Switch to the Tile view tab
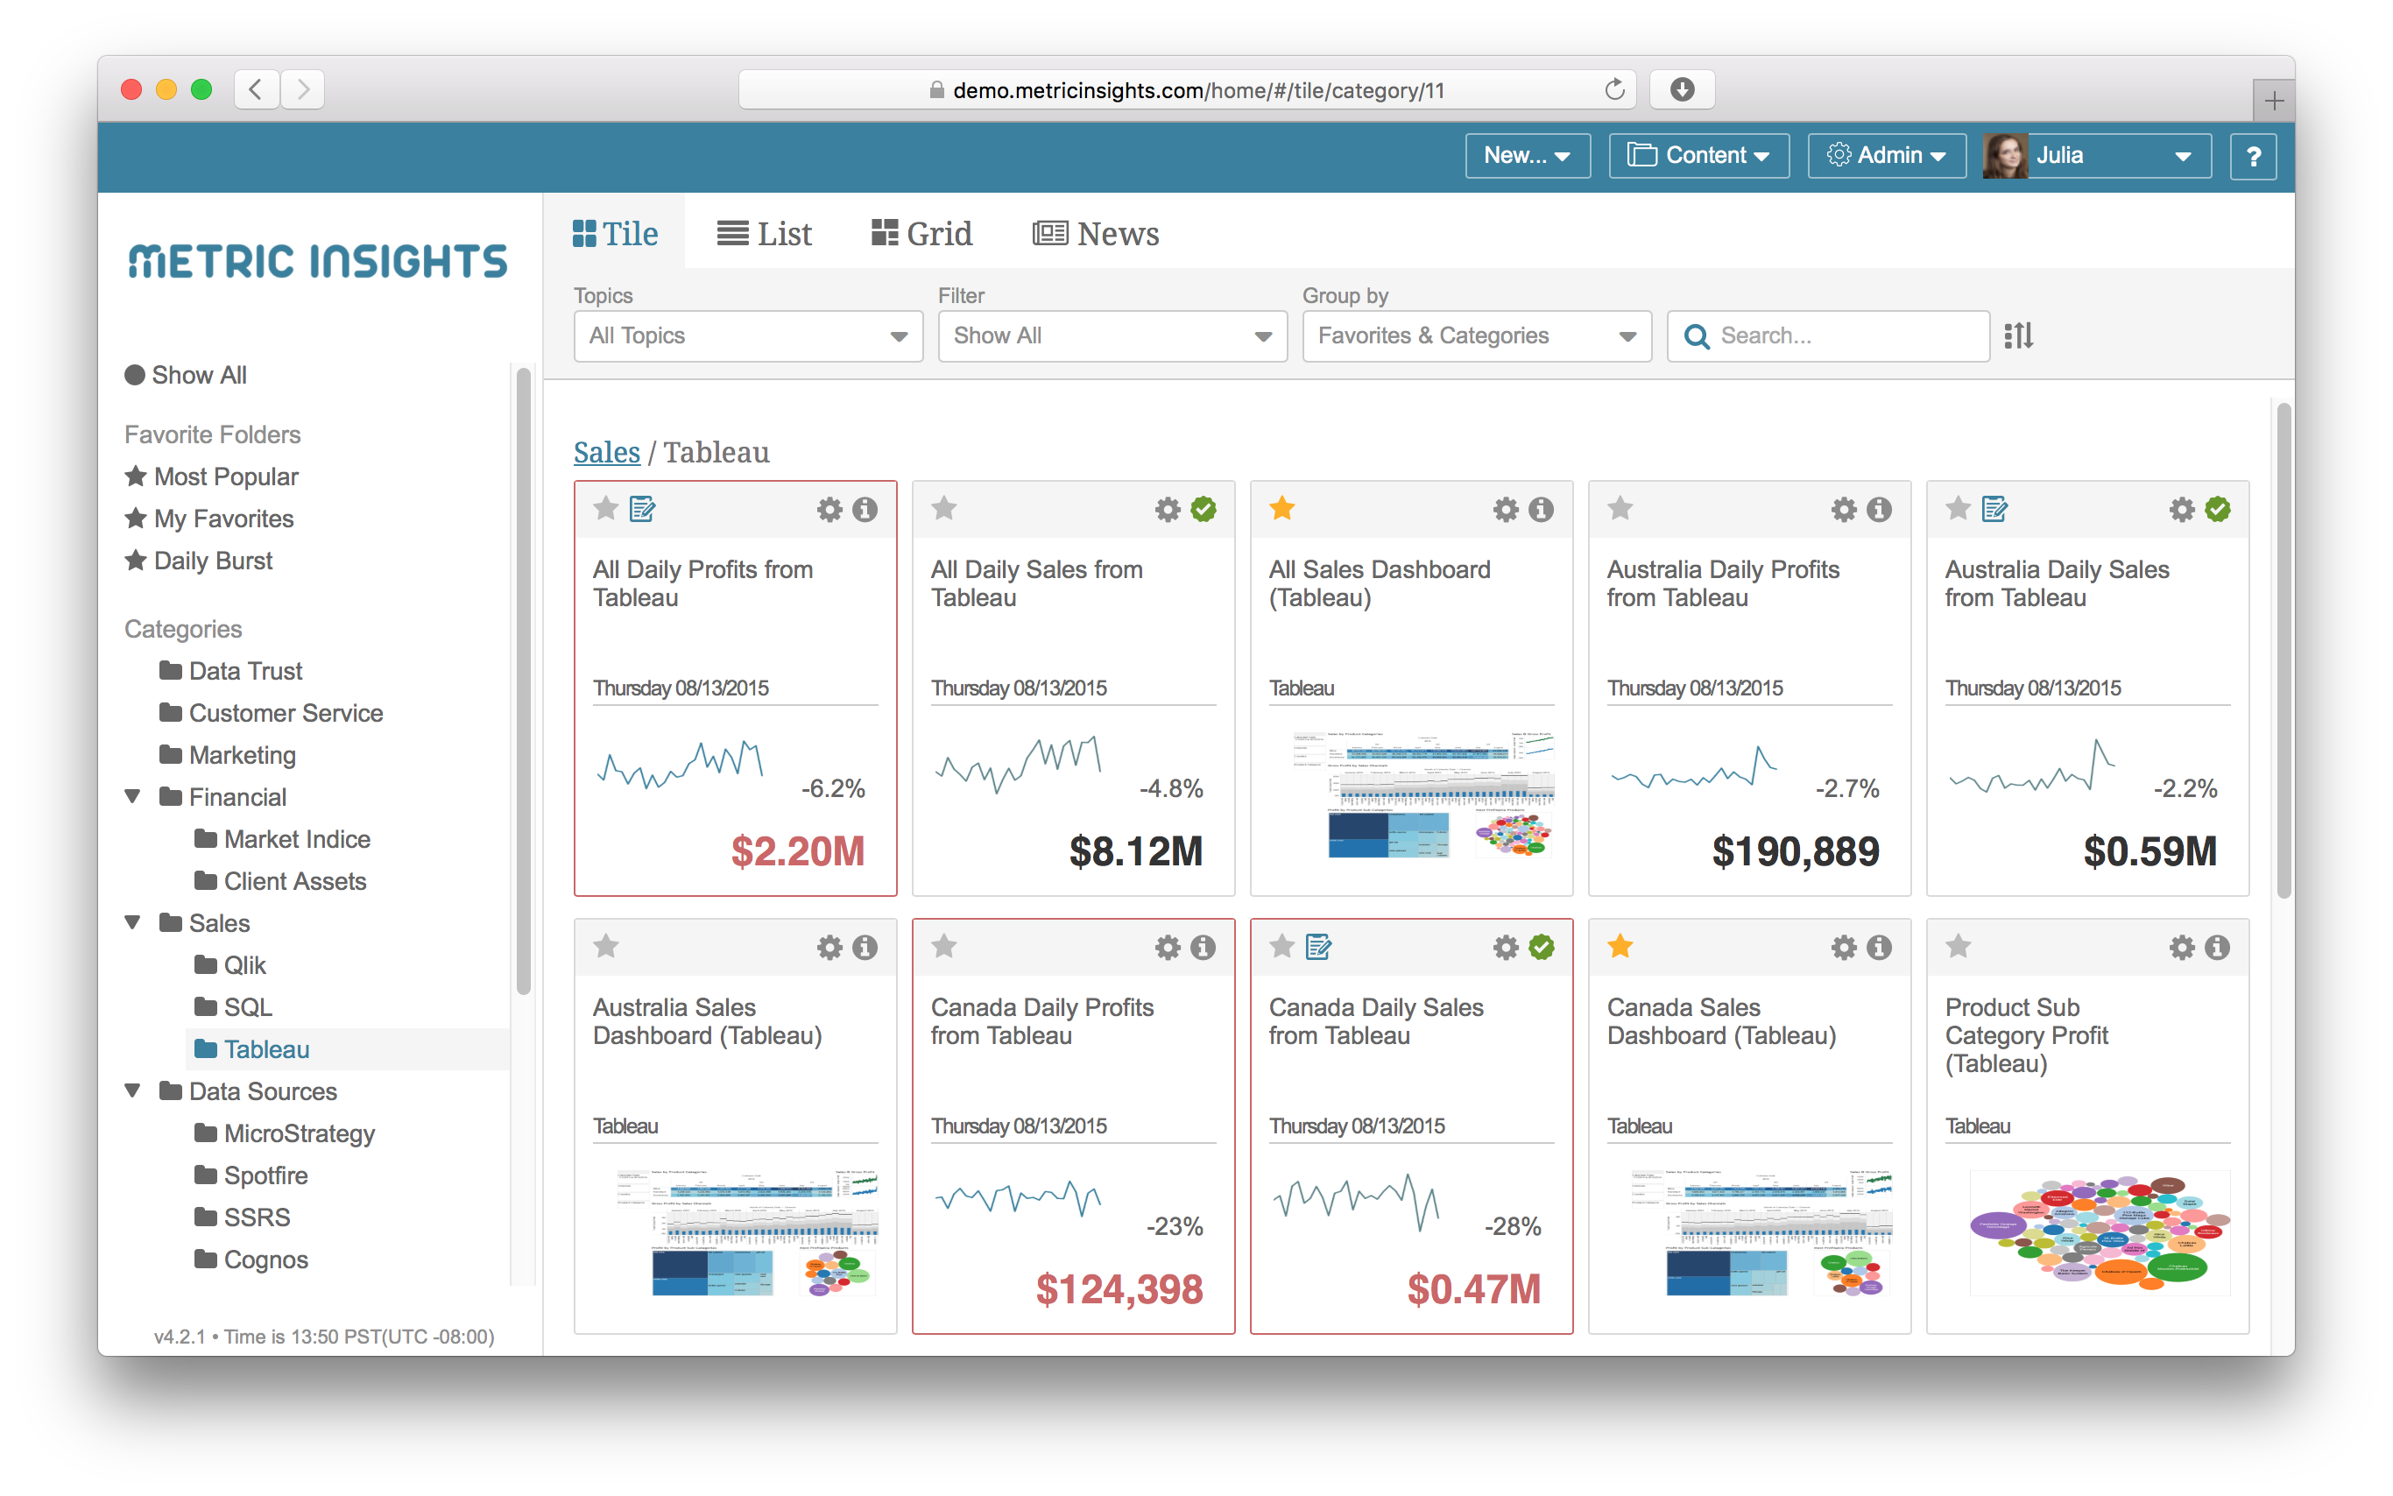The height and width of the screenshot is (1496, 2393). click(x=615, y=234)
